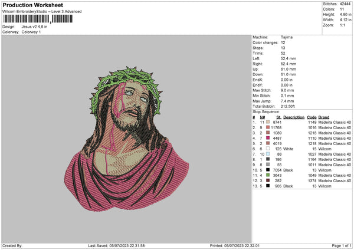Select the dark gray swatch for code 1164
Screen dimensions: 354x250
tap(268, 159)
